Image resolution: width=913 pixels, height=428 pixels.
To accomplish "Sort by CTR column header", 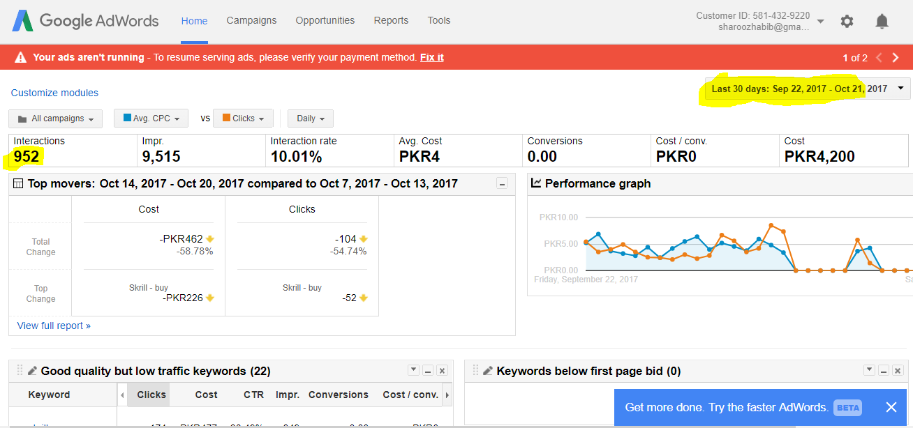I will (253, 395).
